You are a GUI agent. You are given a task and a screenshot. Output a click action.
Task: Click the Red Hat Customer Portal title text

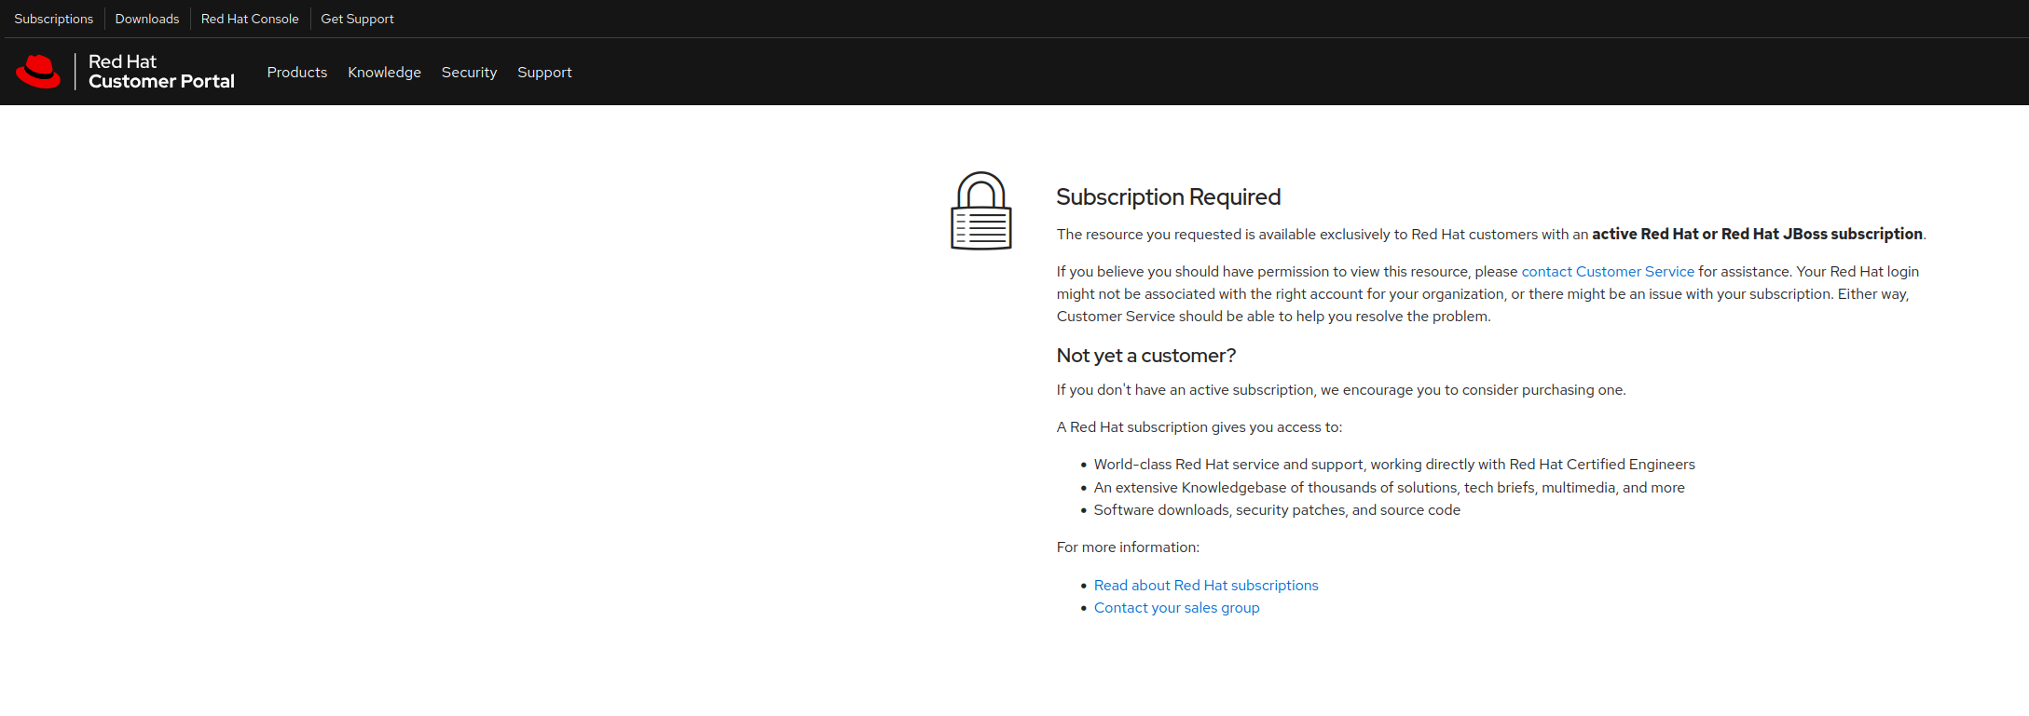pos(160,72)
